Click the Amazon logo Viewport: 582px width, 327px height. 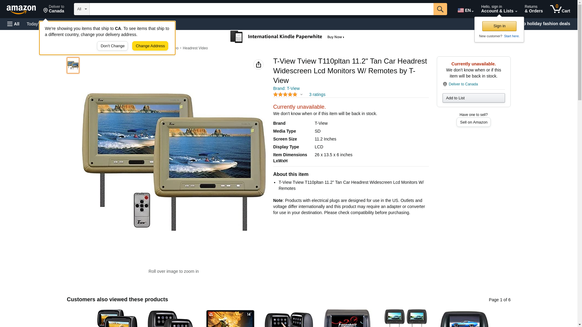(21, 9)
